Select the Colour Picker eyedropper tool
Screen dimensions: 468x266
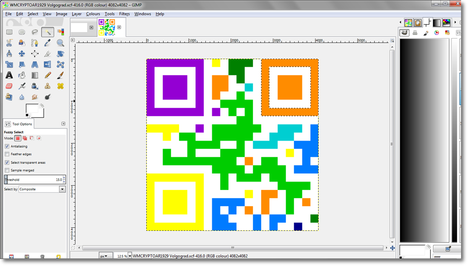(x=48, y=43)
